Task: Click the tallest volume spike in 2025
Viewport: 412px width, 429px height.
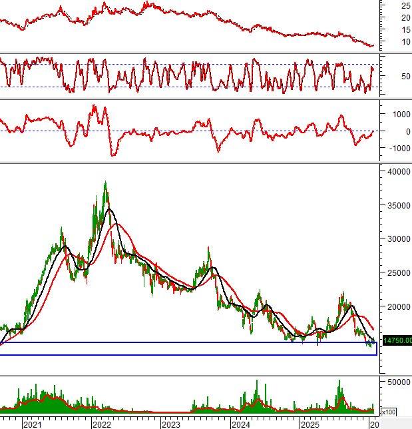Action: tap(339, 386)
